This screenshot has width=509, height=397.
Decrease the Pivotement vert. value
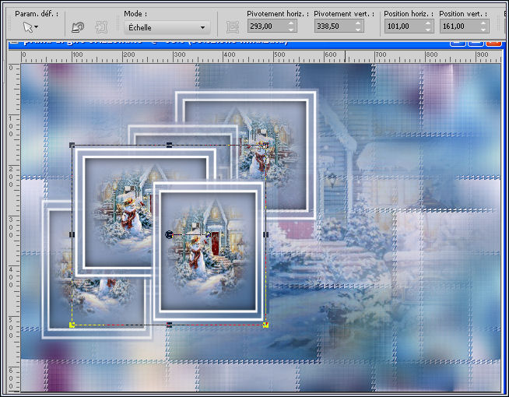pos(358,30)
